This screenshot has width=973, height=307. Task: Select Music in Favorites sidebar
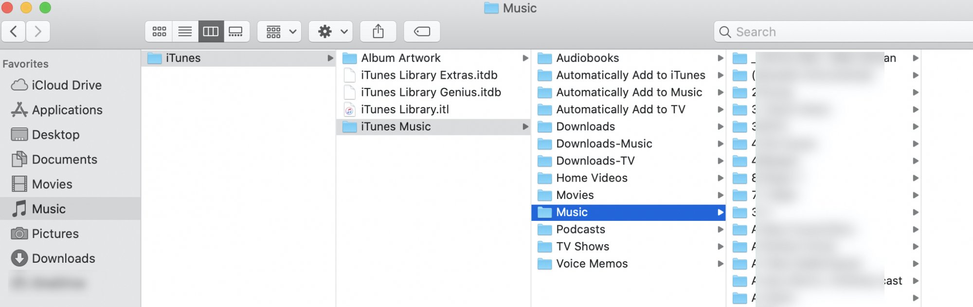(71, 209)
